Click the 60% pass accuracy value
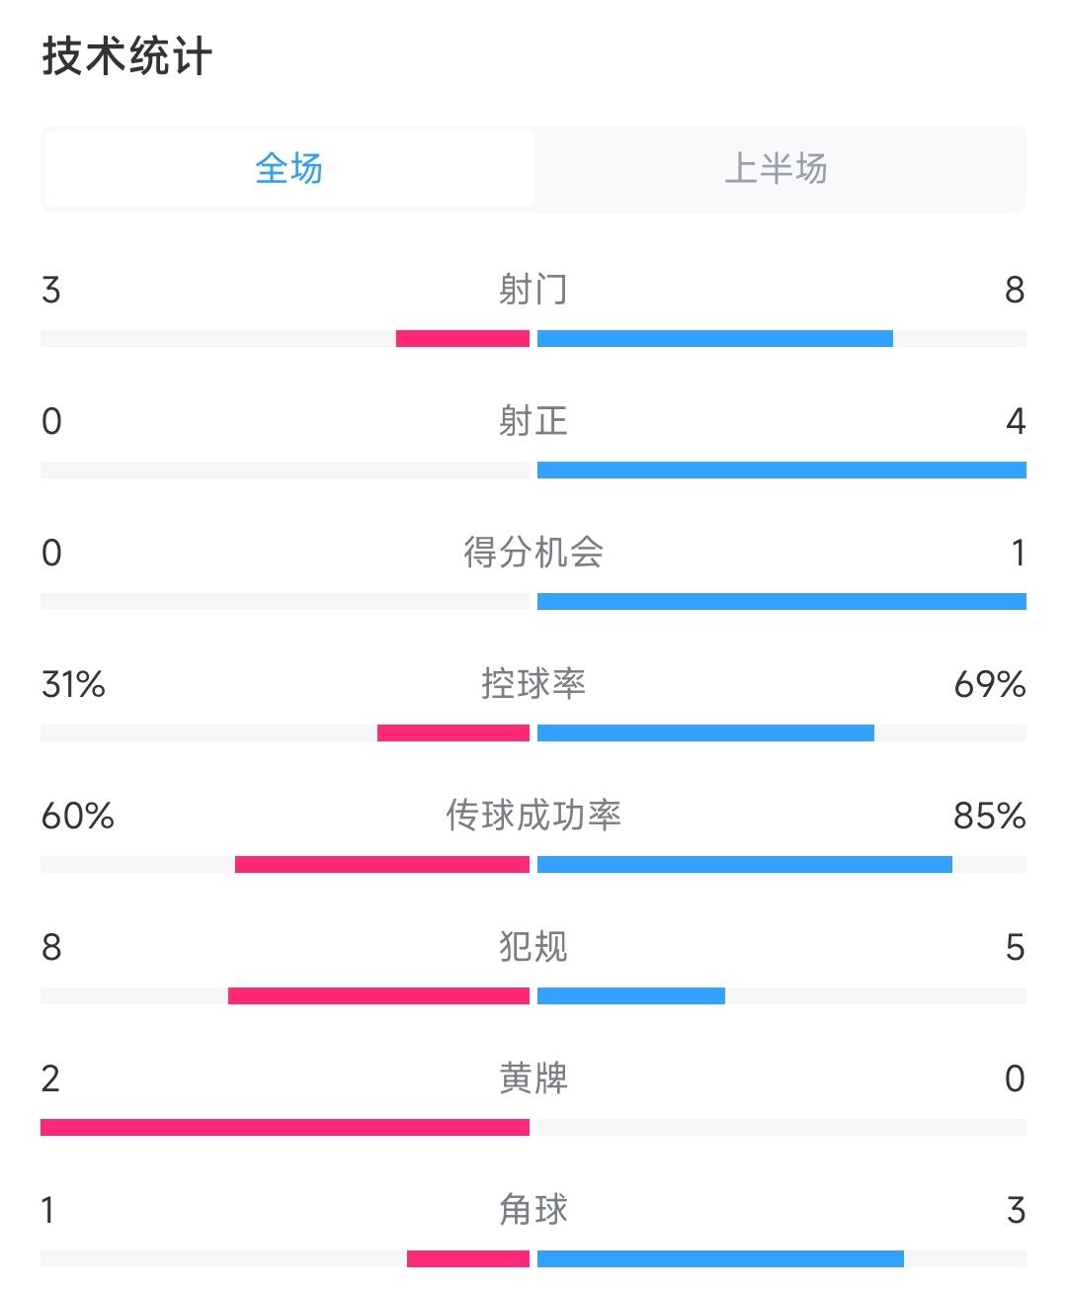 (78, 816)
